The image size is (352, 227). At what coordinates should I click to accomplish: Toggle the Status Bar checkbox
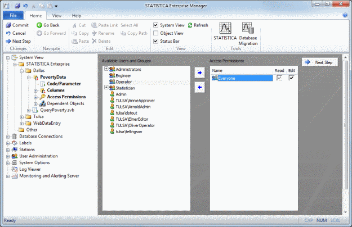pyautogui.click(x=156, y=41)
